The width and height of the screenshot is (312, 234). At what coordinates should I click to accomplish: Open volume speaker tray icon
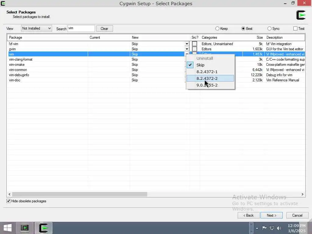point(279,228)
